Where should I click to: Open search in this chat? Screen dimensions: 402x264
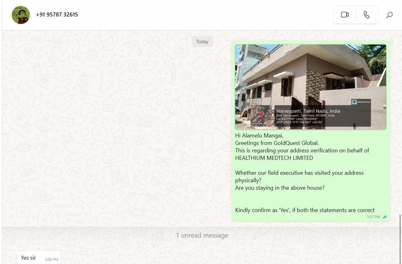click(x=389, y=15)
